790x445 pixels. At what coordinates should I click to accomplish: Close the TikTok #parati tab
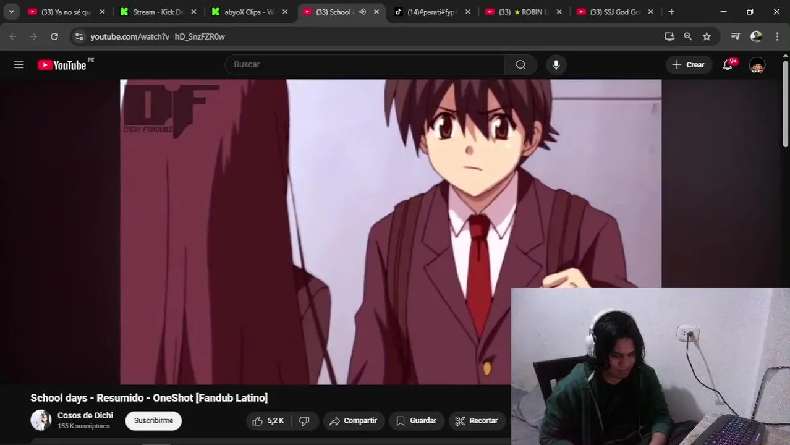468,12
